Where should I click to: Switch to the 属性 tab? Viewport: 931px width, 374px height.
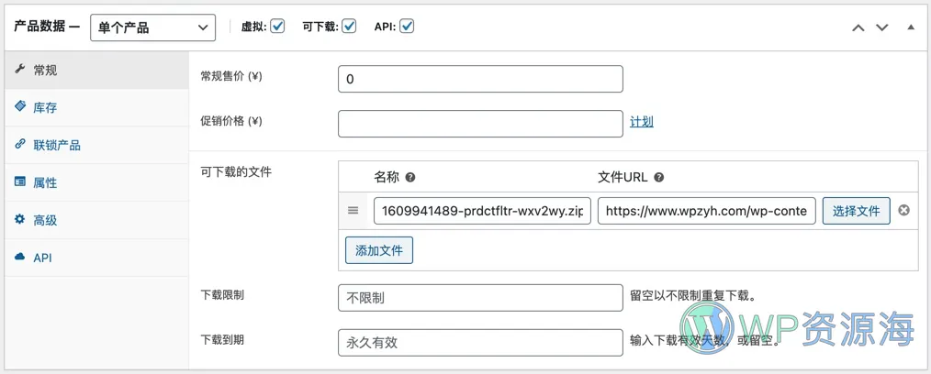pyautogui.click(x=96, y=182)
